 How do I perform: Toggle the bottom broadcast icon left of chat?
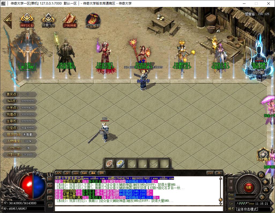click(x=50, y=205)
